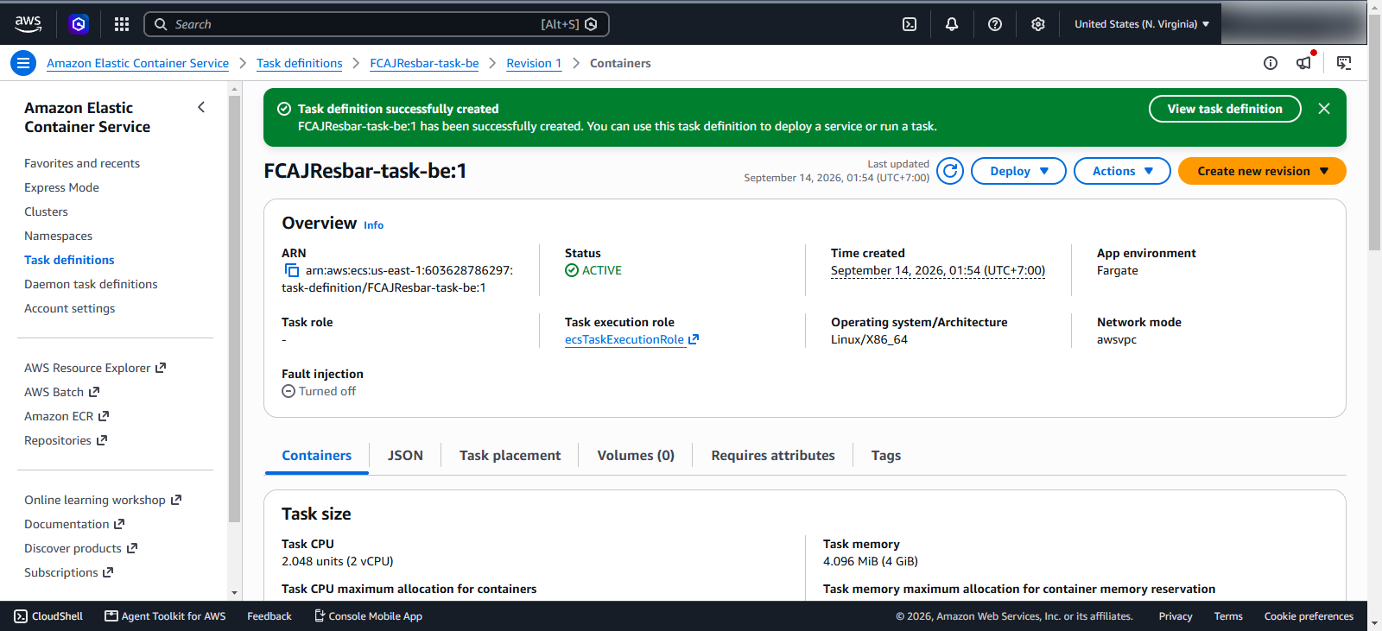1382x631 pixels.
Task: Open ecsTaskExecutionRole link
Action: [x=631, y=339]
